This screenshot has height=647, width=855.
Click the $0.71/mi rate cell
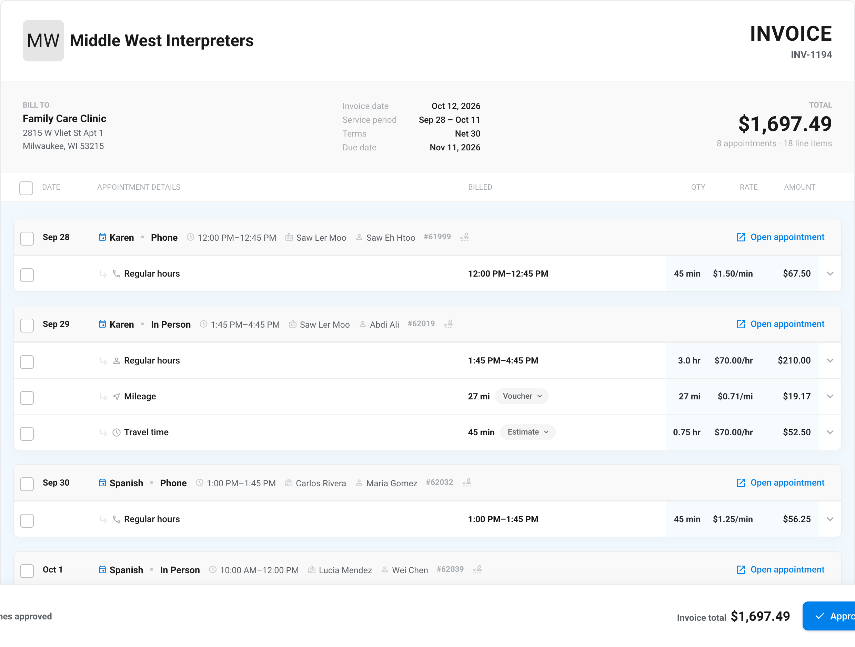point(735,396)
